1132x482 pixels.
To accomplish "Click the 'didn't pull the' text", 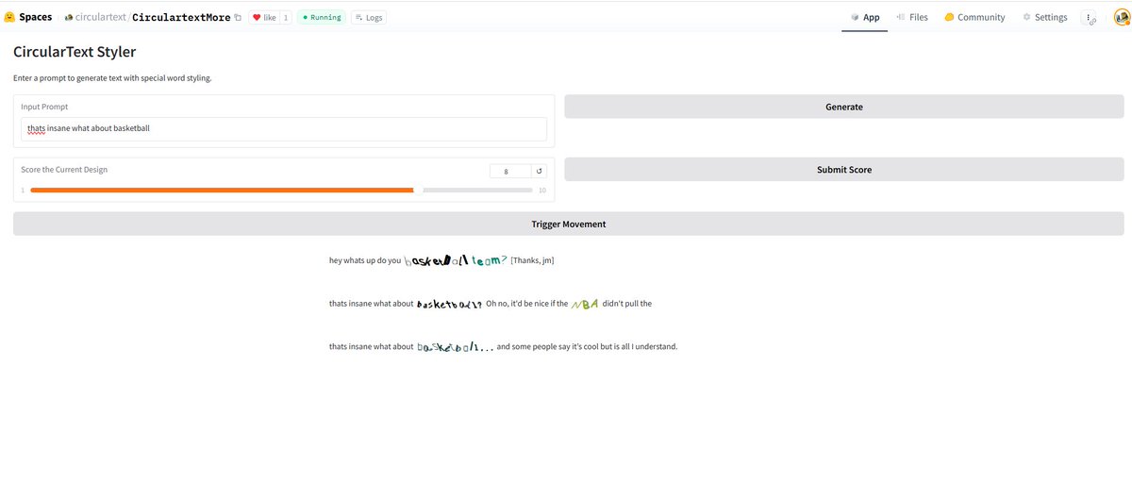I will point(627,304).
